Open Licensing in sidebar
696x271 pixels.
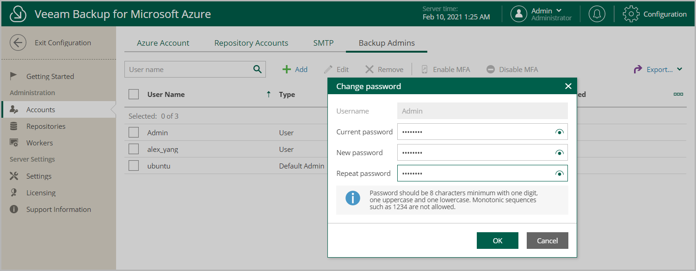coord(41,193)
